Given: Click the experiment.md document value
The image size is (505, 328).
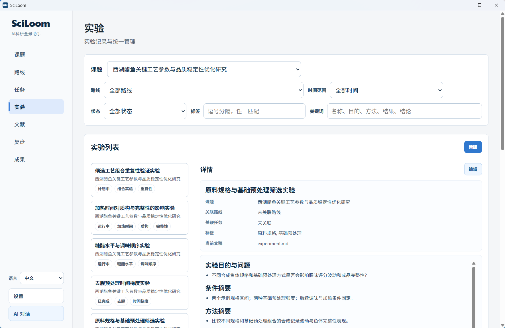Looking at the screenshot, I should (273, 243).
